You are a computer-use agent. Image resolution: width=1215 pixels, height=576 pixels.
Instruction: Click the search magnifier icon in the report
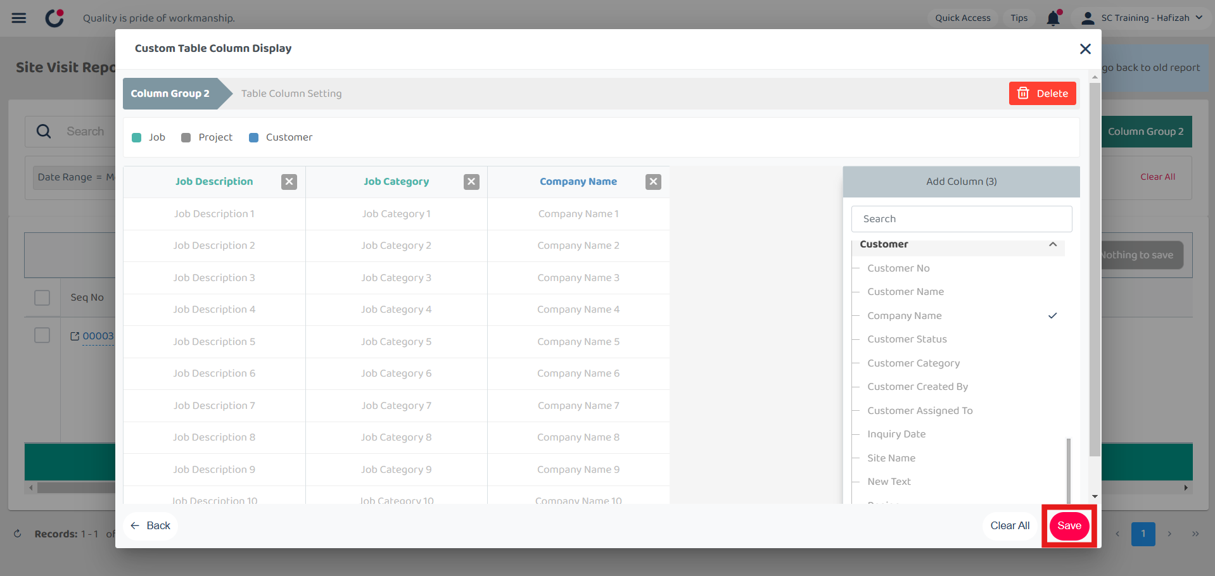[x=44, y=132]
